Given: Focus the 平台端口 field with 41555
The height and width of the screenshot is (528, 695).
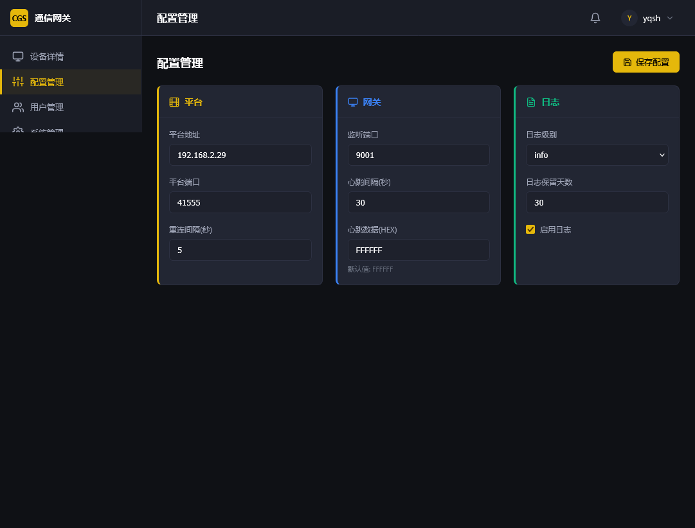Looking at the screenshot, I should coord(240,202).
